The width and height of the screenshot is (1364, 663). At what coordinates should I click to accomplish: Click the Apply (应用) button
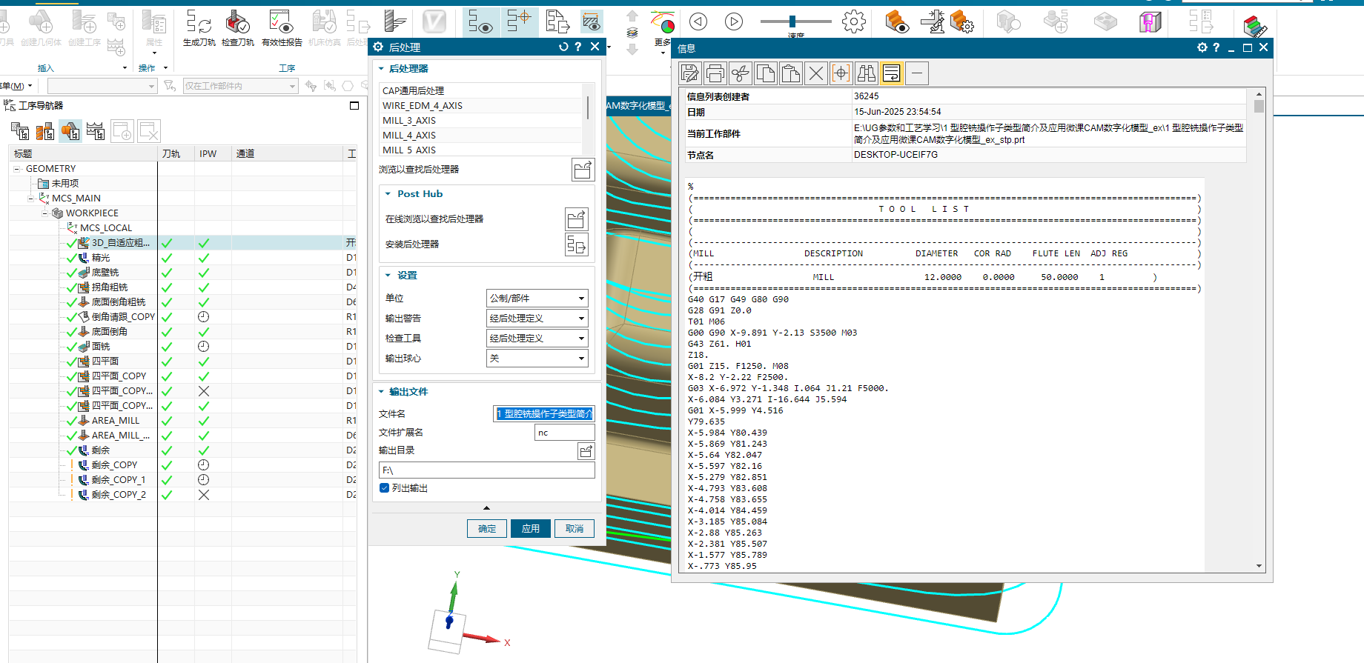tap(530, 529)
